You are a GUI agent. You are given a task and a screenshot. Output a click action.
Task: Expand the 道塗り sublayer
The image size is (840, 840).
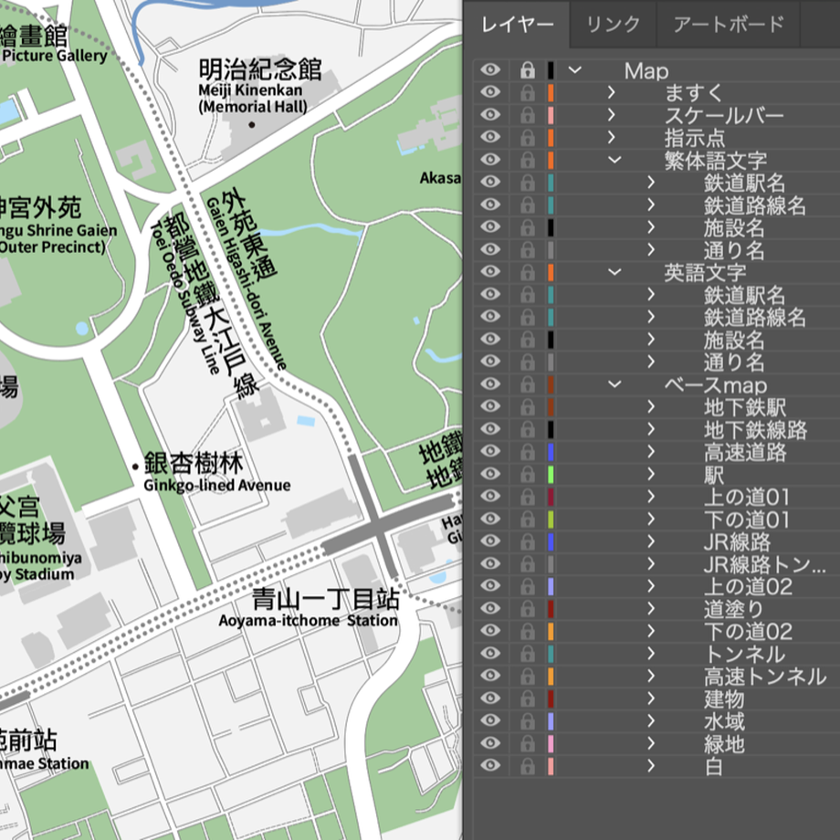click(651, 609)
